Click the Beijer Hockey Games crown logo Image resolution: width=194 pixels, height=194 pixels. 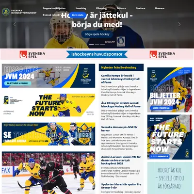tap(84, 134)
